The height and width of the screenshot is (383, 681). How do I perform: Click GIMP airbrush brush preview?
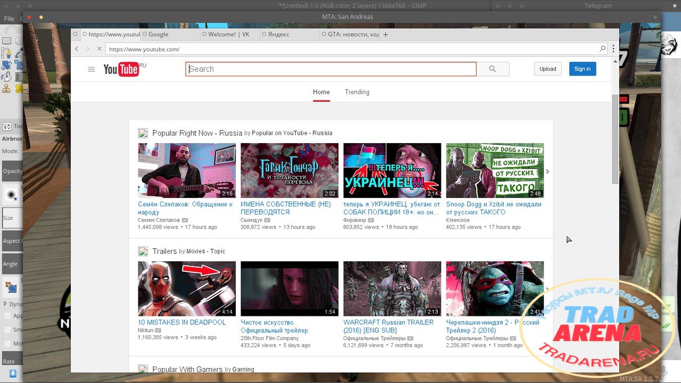[11, 195]
